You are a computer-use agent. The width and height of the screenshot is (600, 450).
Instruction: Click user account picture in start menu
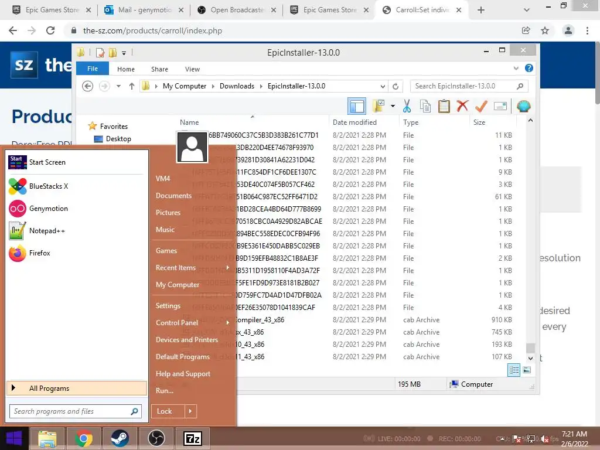click(x=192, y=147)
